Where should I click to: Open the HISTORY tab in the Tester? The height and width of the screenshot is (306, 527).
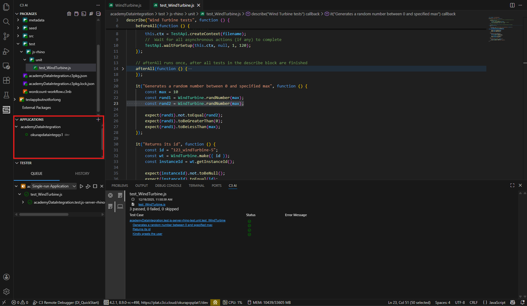tap(82, 173)
